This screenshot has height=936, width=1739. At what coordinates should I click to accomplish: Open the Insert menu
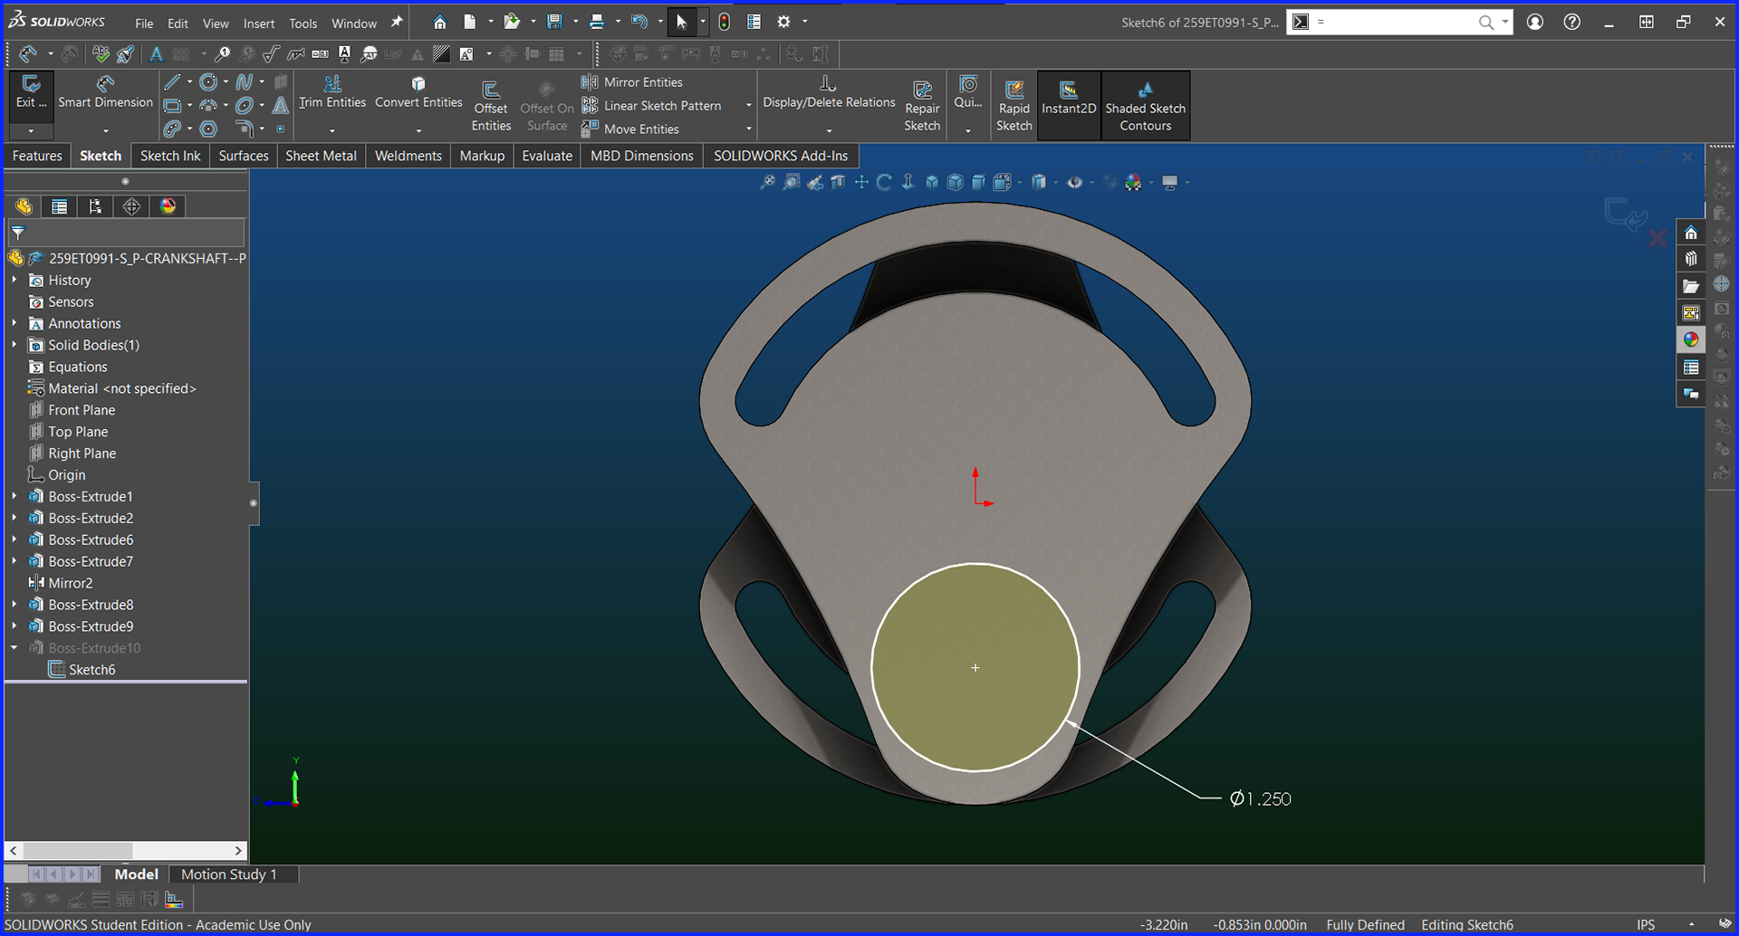pyautogui.click(x=258, y=24)
